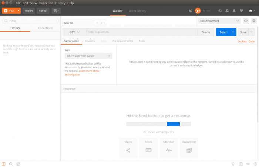Open the Find search icon in status bar

[x=11, y=164]
